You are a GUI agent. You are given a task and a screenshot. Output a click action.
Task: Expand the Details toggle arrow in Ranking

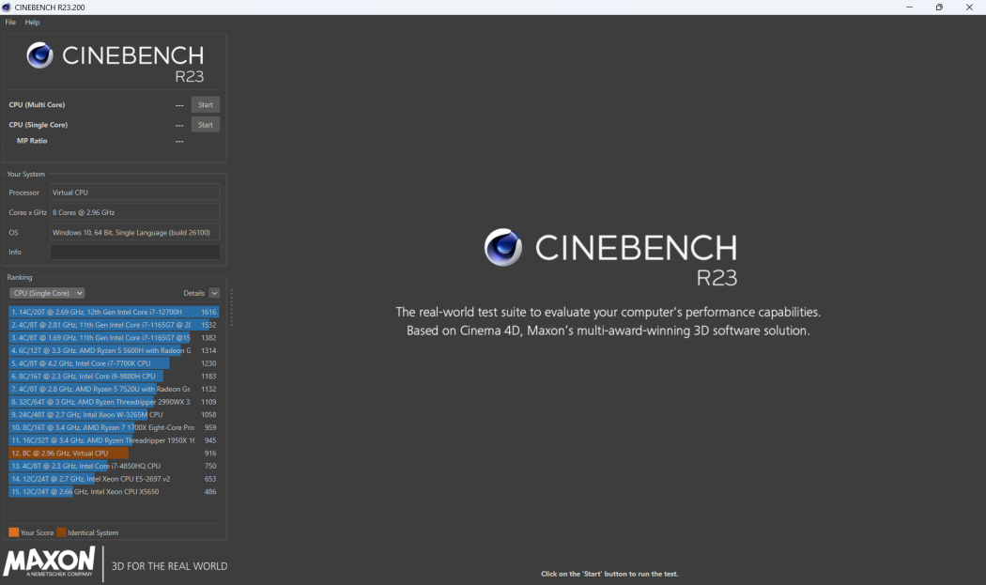coord(214,293)
